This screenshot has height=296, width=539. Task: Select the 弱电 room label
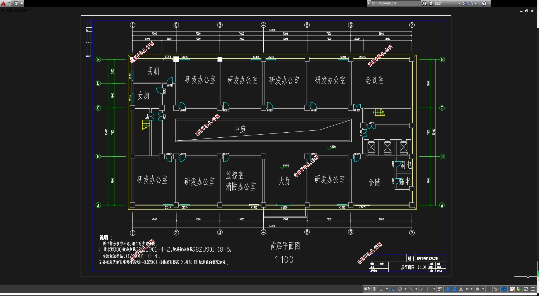click(405, 165)
